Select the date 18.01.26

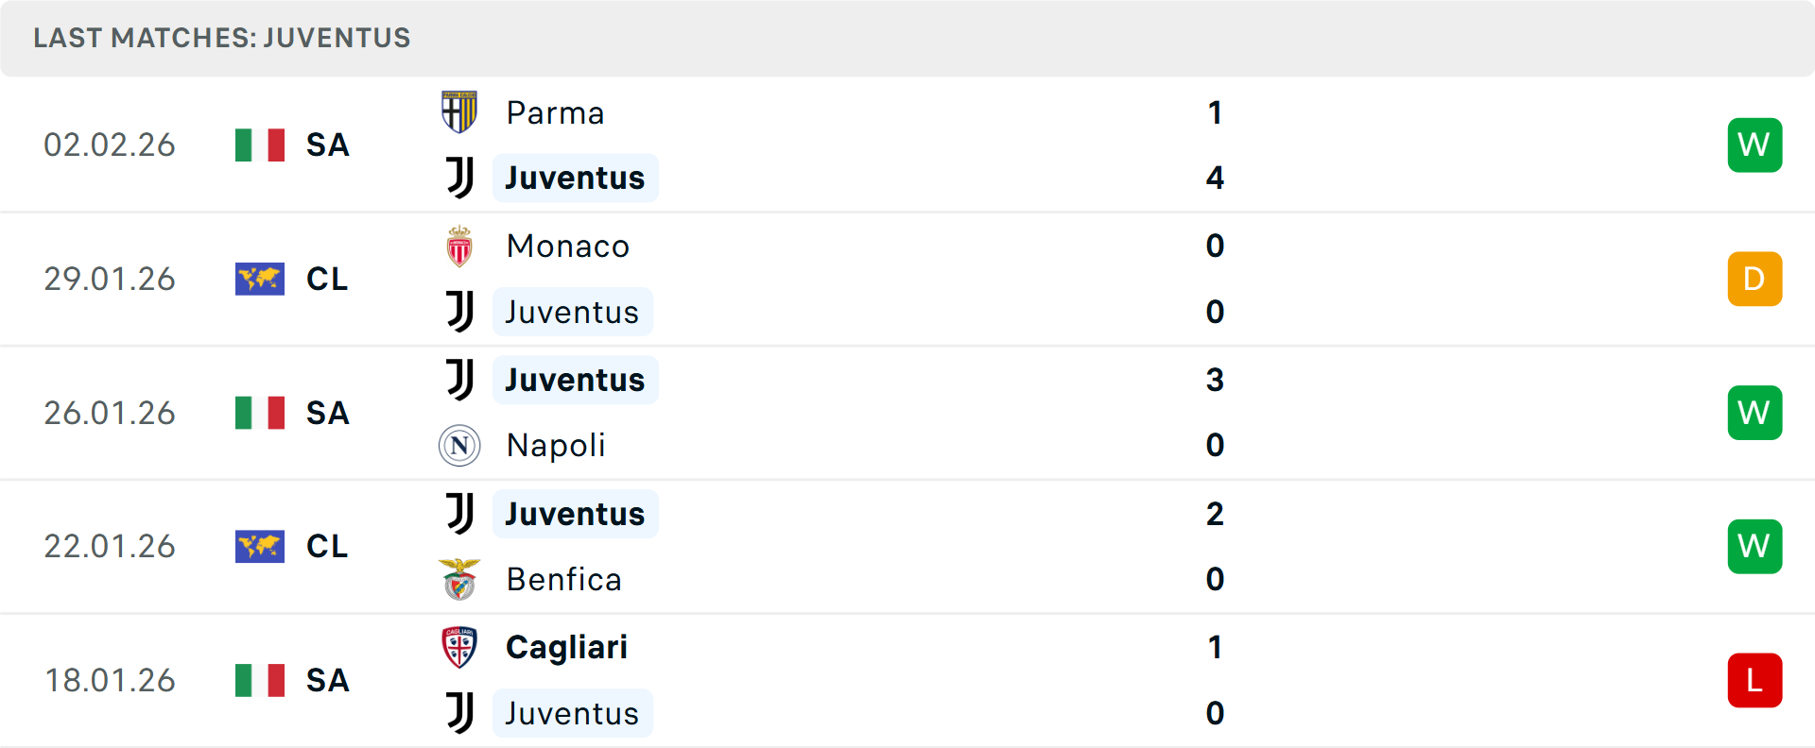tap(110, 680)
